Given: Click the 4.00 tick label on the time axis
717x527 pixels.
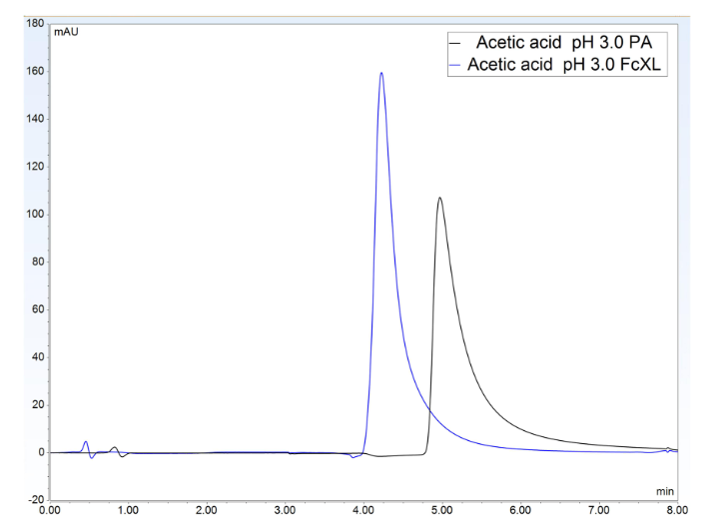Looking at the screenshot, I should 363,509.
